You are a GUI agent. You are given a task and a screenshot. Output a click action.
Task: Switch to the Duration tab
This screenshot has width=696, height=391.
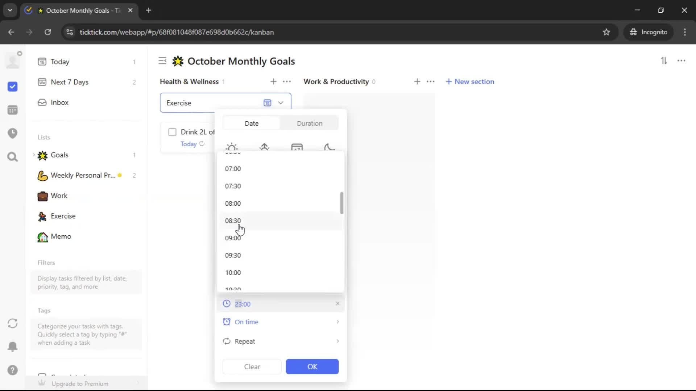pyautogui.click(x=309, y=123)
